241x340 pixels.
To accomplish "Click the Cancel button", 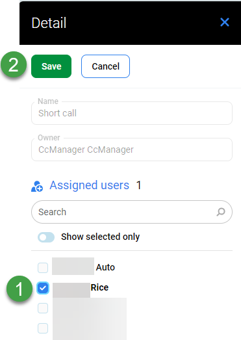I will (x=105, y=66).
